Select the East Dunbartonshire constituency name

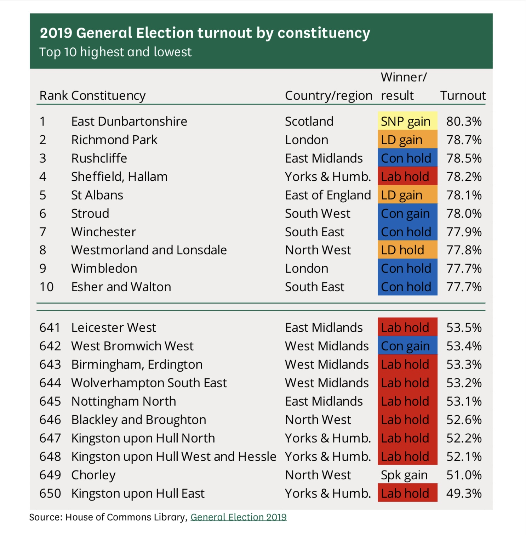129,121
